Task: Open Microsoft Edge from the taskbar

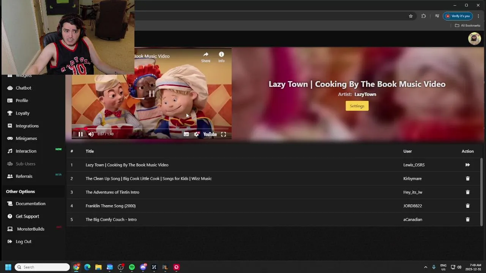Action: pos(87,267)
